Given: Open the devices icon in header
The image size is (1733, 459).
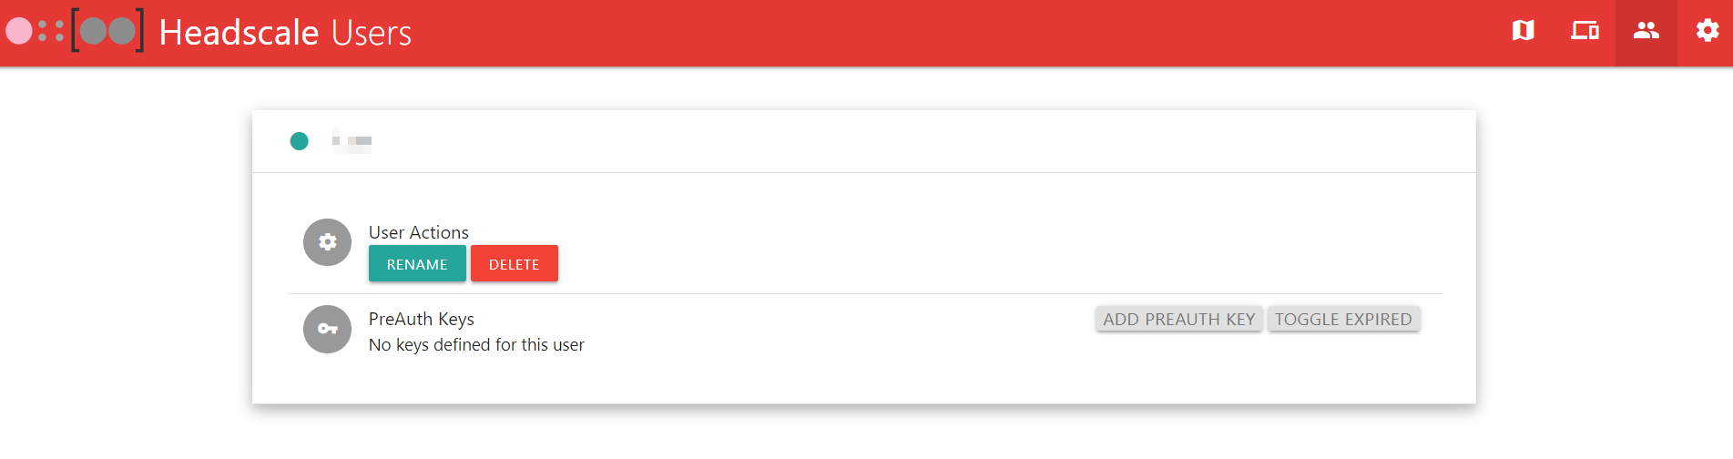Looking at the screenshot, I should coord(1585,31).
